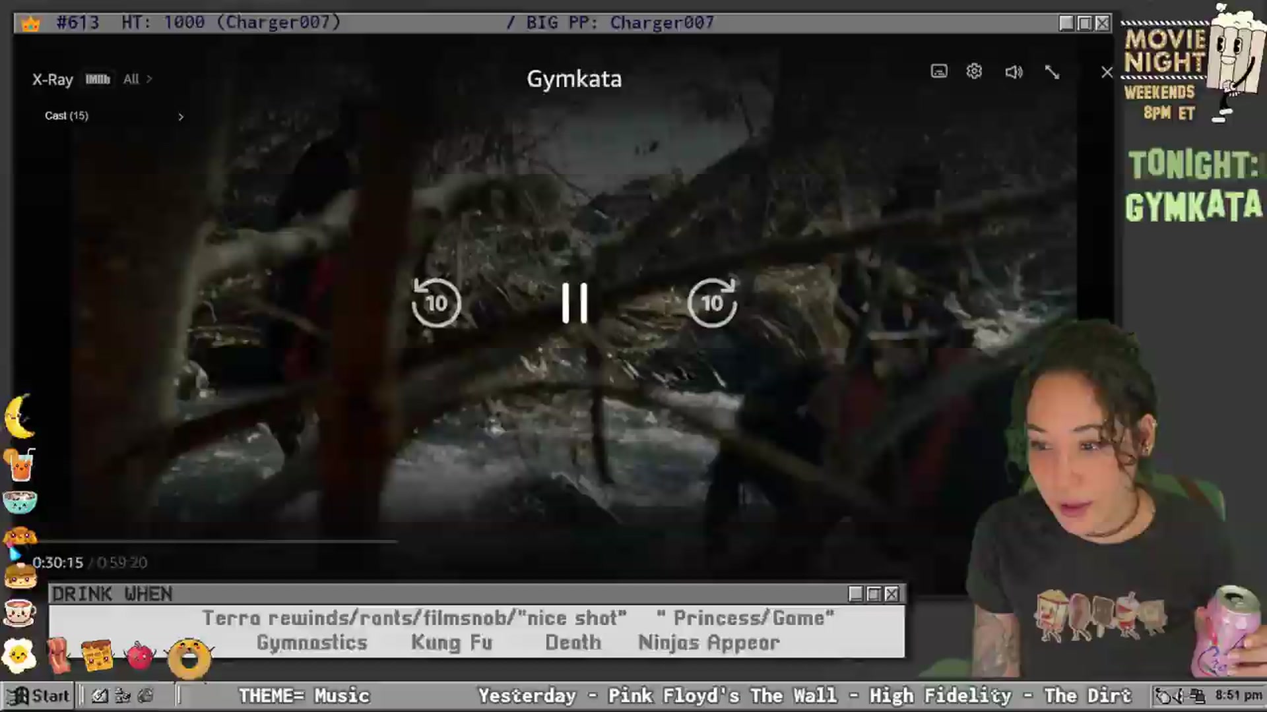Click the crown icon in top title bar

[31, 24]
